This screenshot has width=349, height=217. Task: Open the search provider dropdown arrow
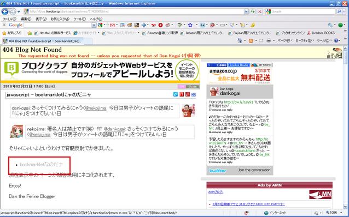pos(344,11)
